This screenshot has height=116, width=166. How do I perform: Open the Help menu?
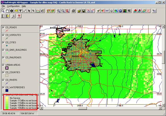click(x=24, y=6)
